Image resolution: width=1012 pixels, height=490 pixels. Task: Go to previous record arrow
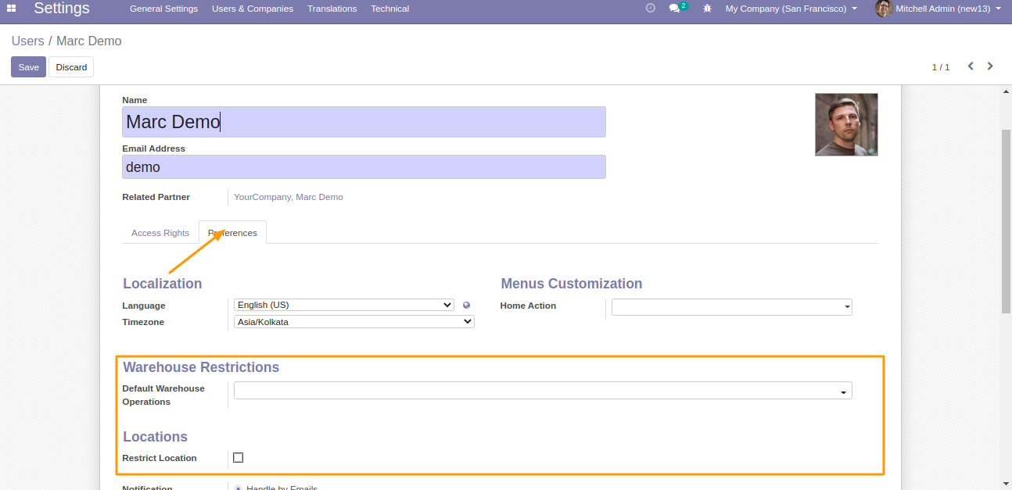coord(971,66)
